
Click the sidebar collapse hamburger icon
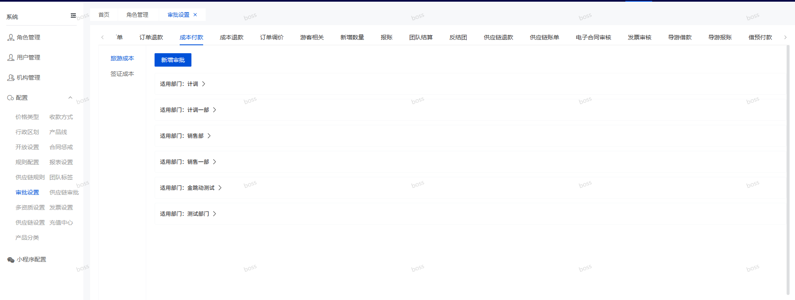tap(73, 16)
